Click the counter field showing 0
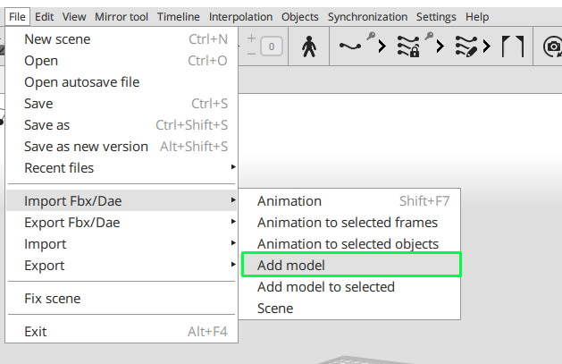The height and width of the screenshot is (364, 562). [272, 47]
